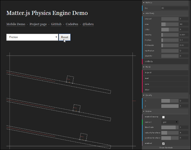
Task: Click the gravity x value field
Action: coord(184,101)
